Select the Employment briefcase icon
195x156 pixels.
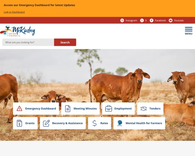click(x=109, y=109)
